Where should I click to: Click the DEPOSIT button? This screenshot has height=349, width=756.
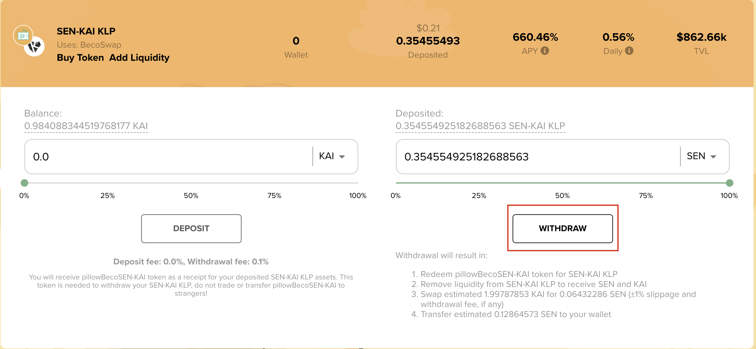click(191, 228)
